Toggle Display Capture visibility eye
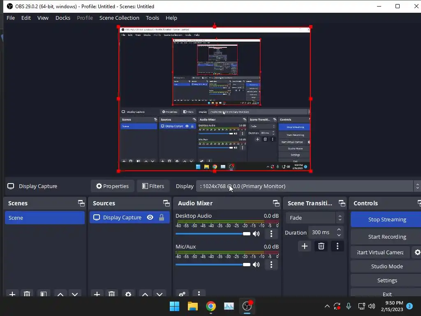Viewport: 421px width, 316px height. (150, 217)
